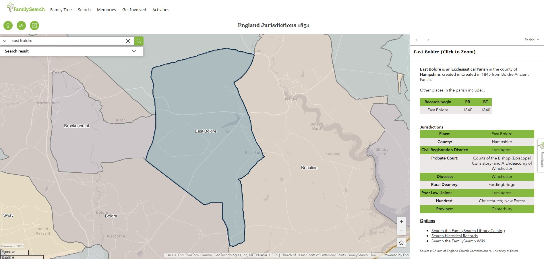Open the basemap gallery grid icon

pyautogui.click(x=34, y=26)
